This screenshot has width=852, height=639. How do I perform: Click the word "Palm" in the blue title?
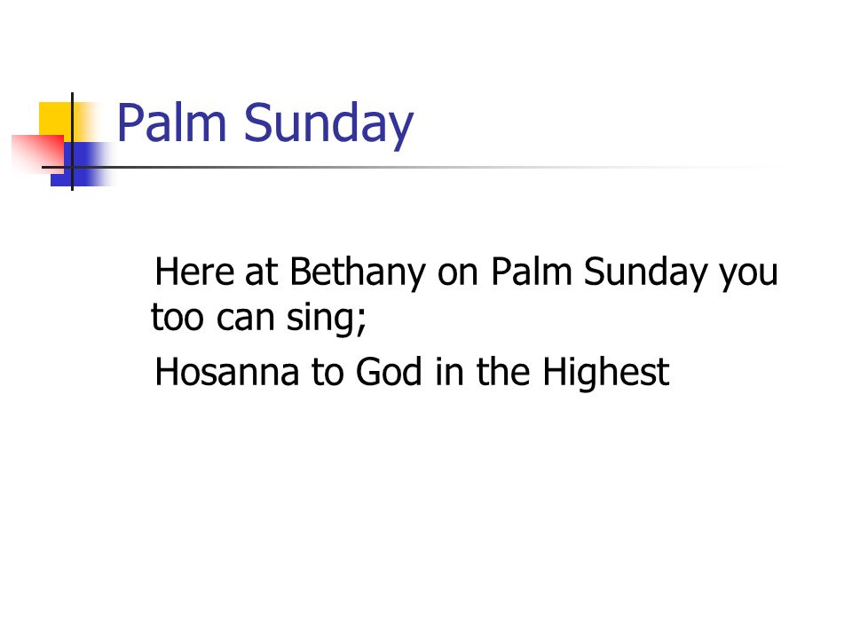click(171, 122)
